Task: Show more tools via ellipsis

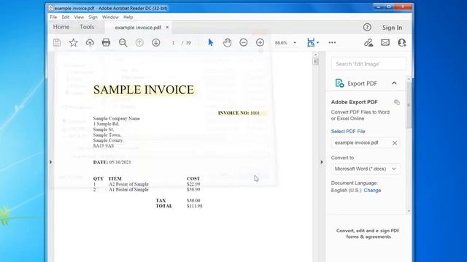Action: (332, 43)
